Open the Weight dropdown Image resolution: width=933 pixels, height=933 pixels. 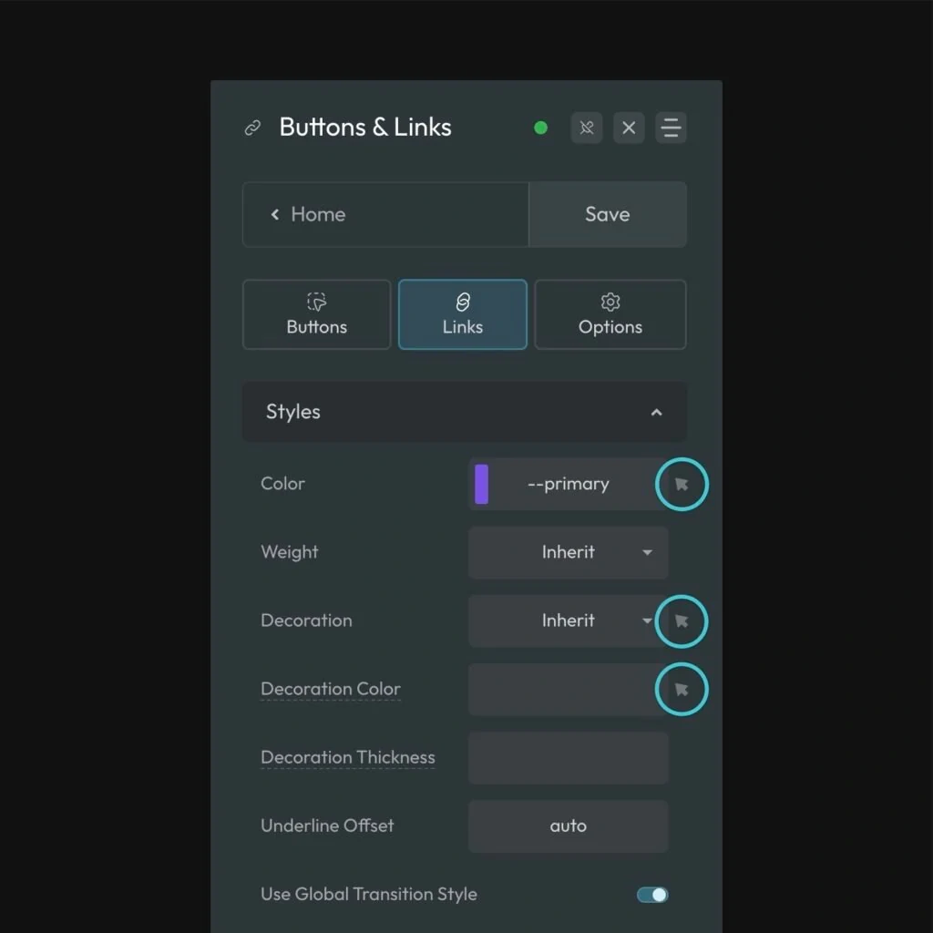568,553
